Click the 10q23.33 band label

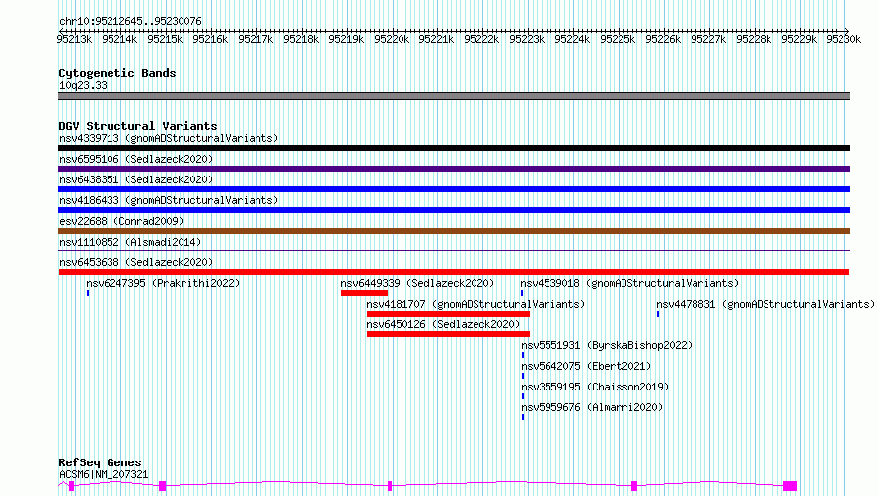point(83,85)
